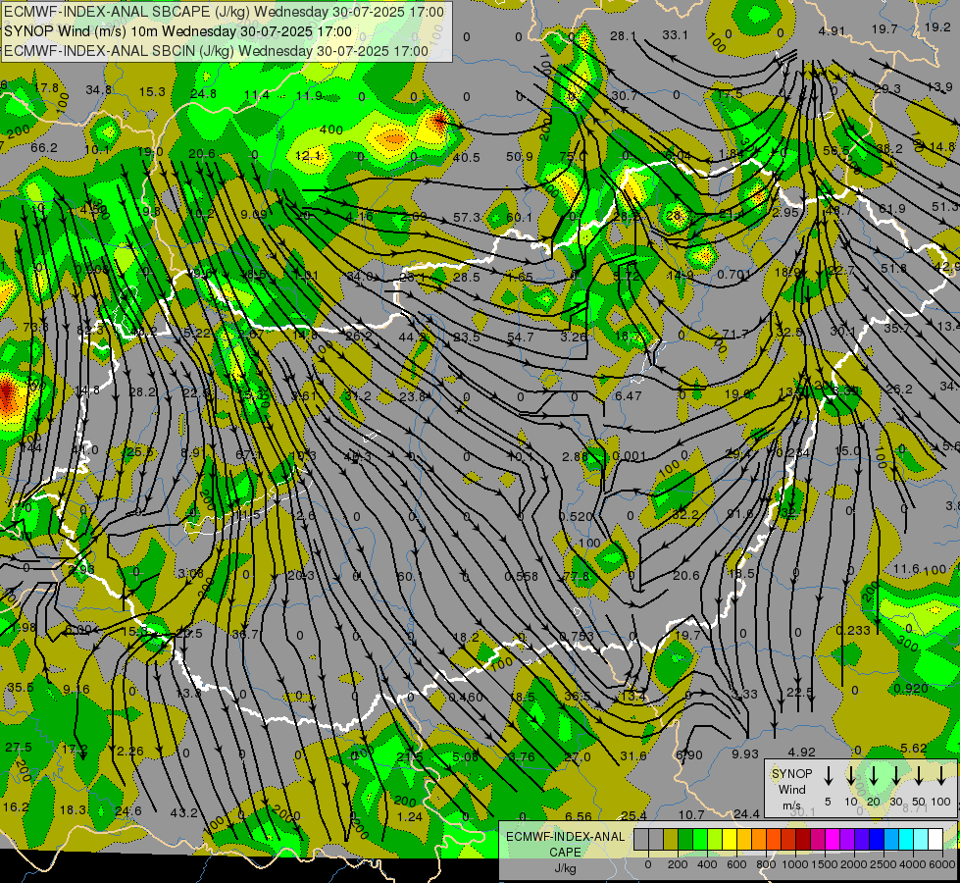Click the SYNOP wind arrow above 50
This screenshot has width=960, height=883.
point(919,776)
